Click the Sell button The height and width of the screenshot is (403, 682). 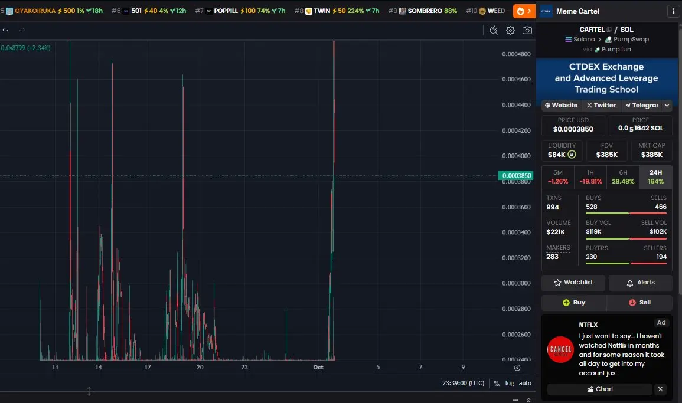(639, 303)
